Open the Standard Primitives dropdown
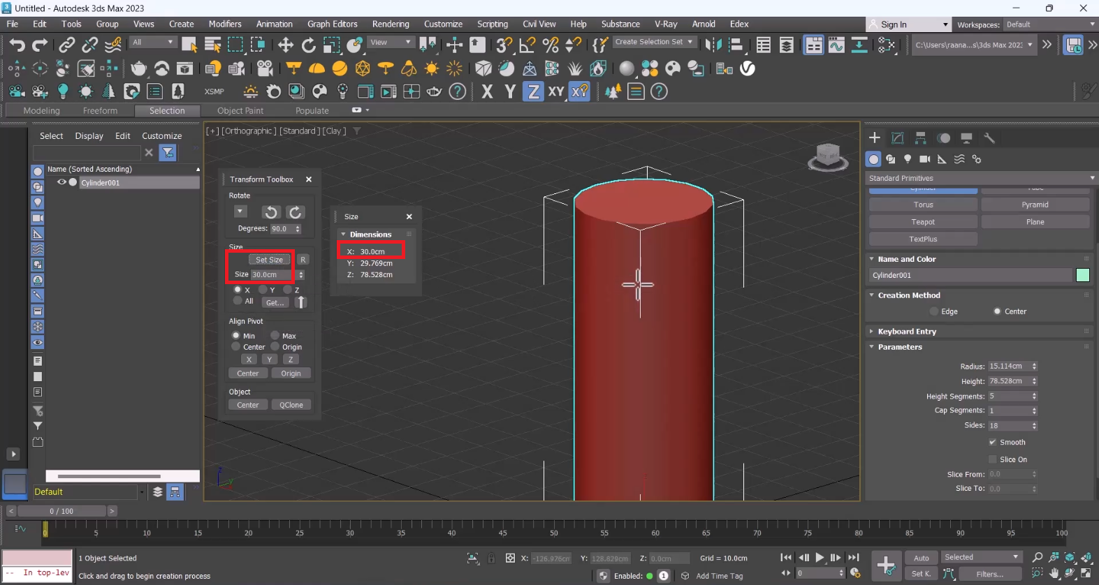1099x585 pixels. [980, 178]
